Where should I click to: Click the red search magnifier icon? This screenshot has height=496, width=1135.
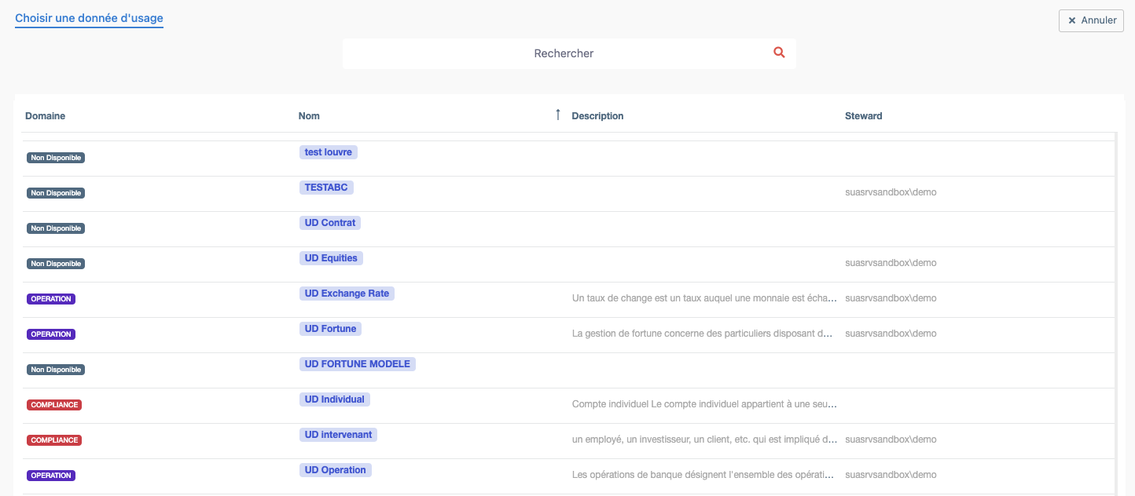point(779,53)
